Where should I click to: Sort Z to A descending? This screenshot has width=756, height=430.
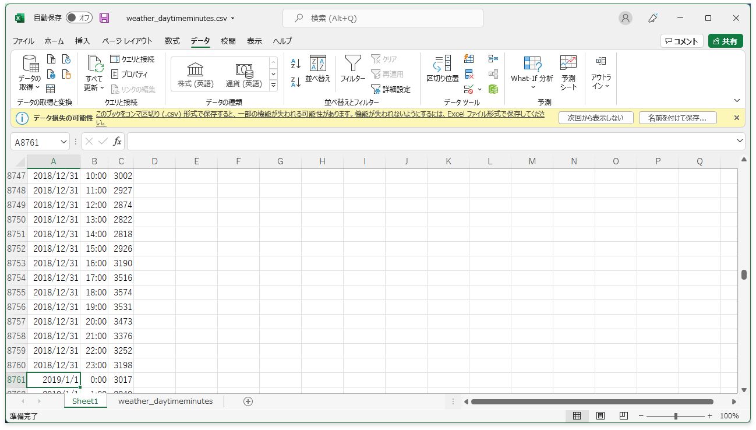pyautogui.click(x=296, y=82)
